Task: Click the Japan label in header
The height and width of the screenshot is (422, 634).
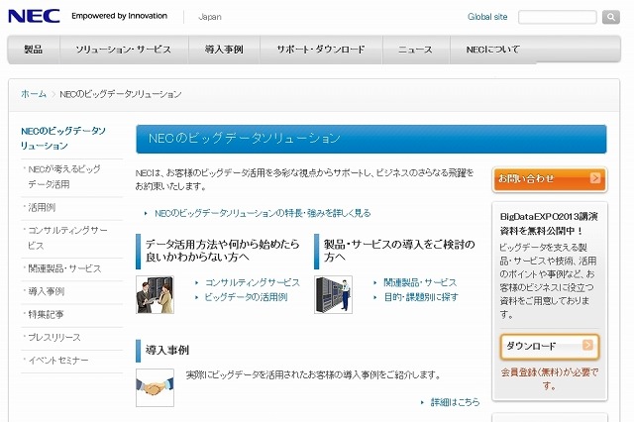Action: (210, 17)
